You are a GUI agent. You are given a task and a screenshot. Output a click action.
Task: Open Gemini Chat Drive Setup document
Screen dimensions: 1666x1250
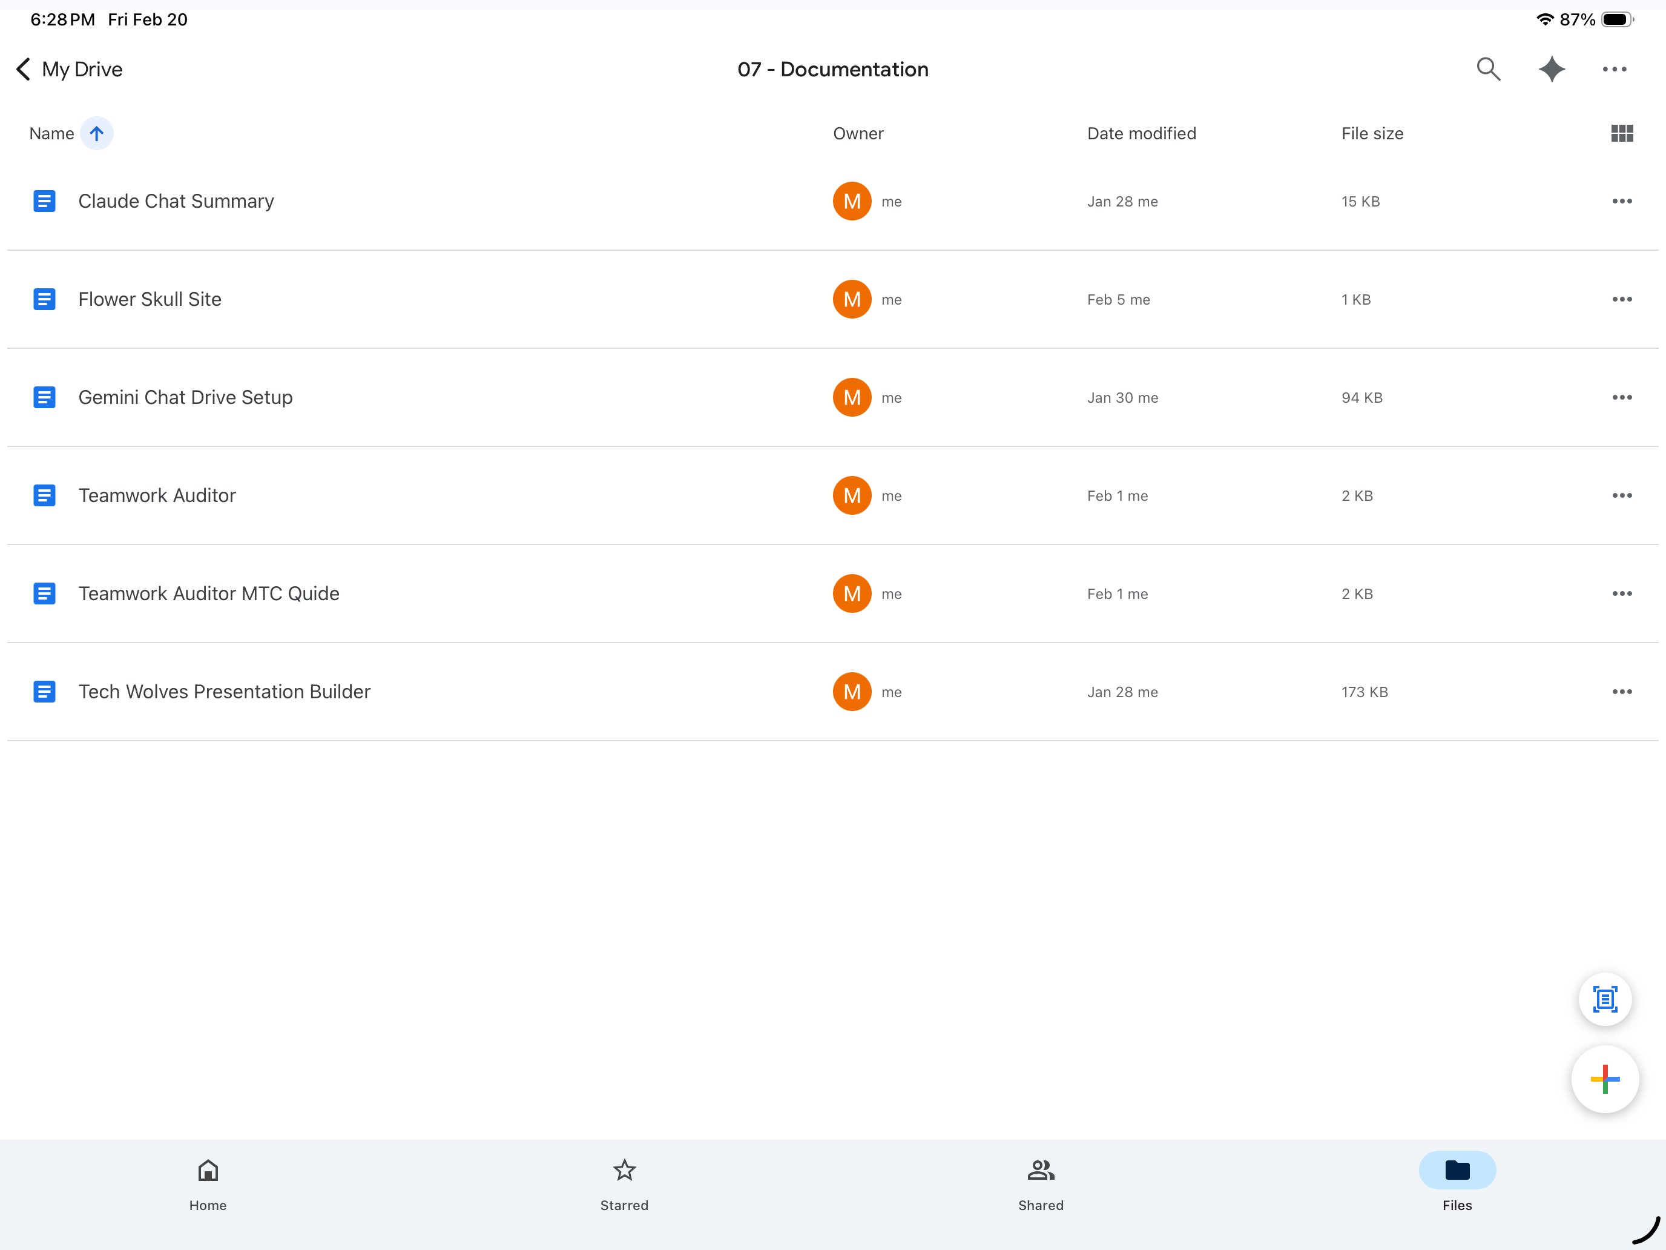pyautogui.click(x=185, y=397)
